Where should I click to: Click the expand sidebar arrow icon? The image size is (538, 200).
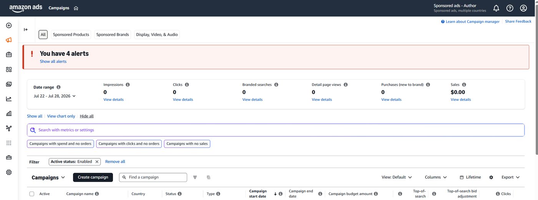coord(26,30)
